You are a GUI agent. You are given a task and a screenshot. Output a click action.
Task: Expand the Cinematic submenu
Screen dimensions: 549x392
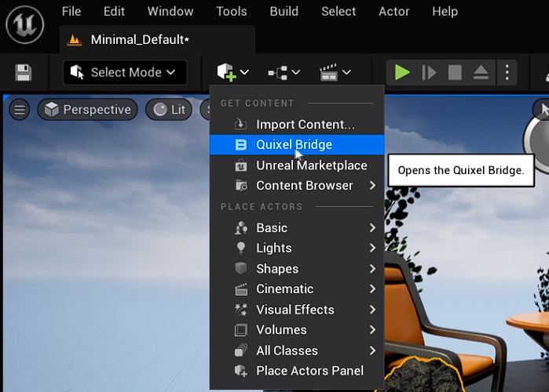pos(297,289)
